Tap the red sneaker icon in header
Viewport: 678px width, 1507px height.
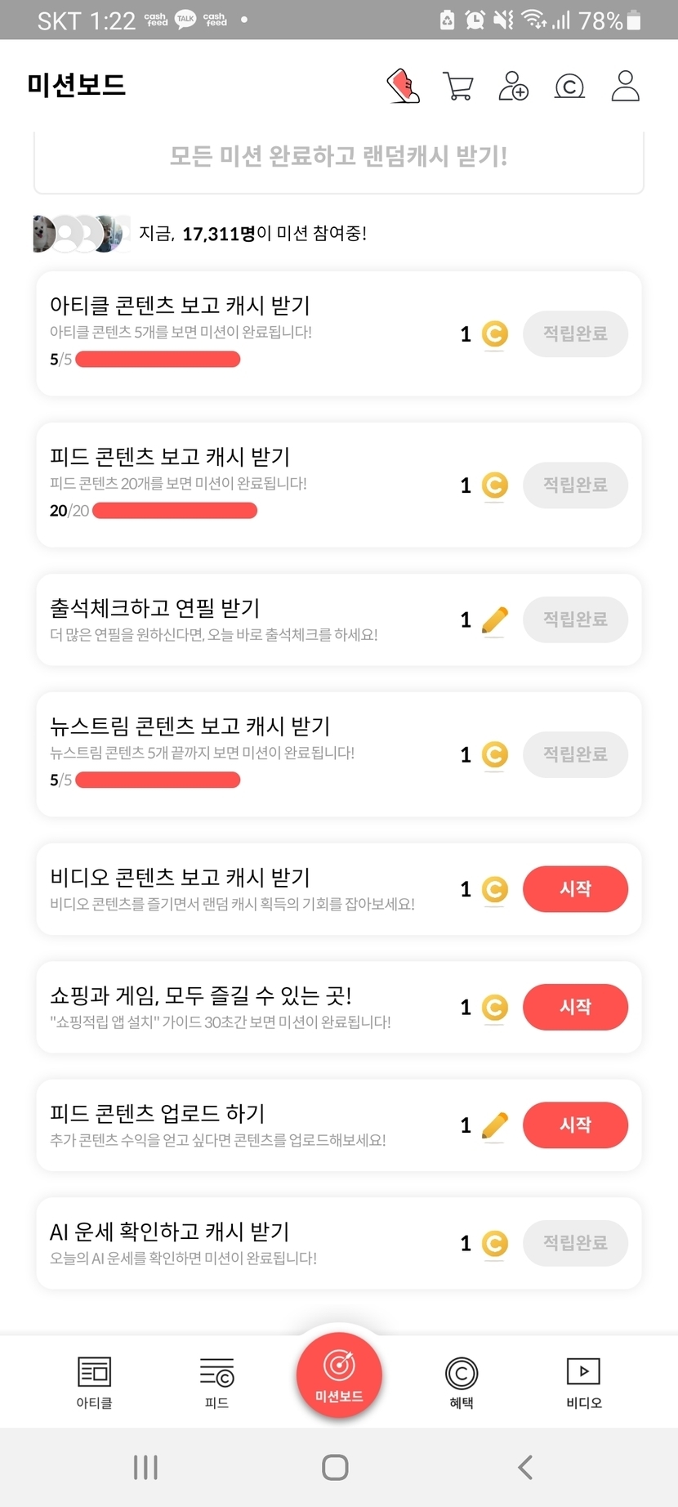(x=403, y=86)
